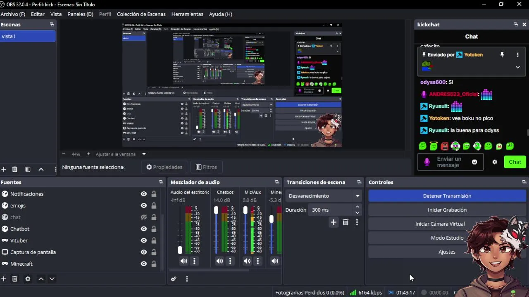Increase transition duration stepper up

point(357,207)
